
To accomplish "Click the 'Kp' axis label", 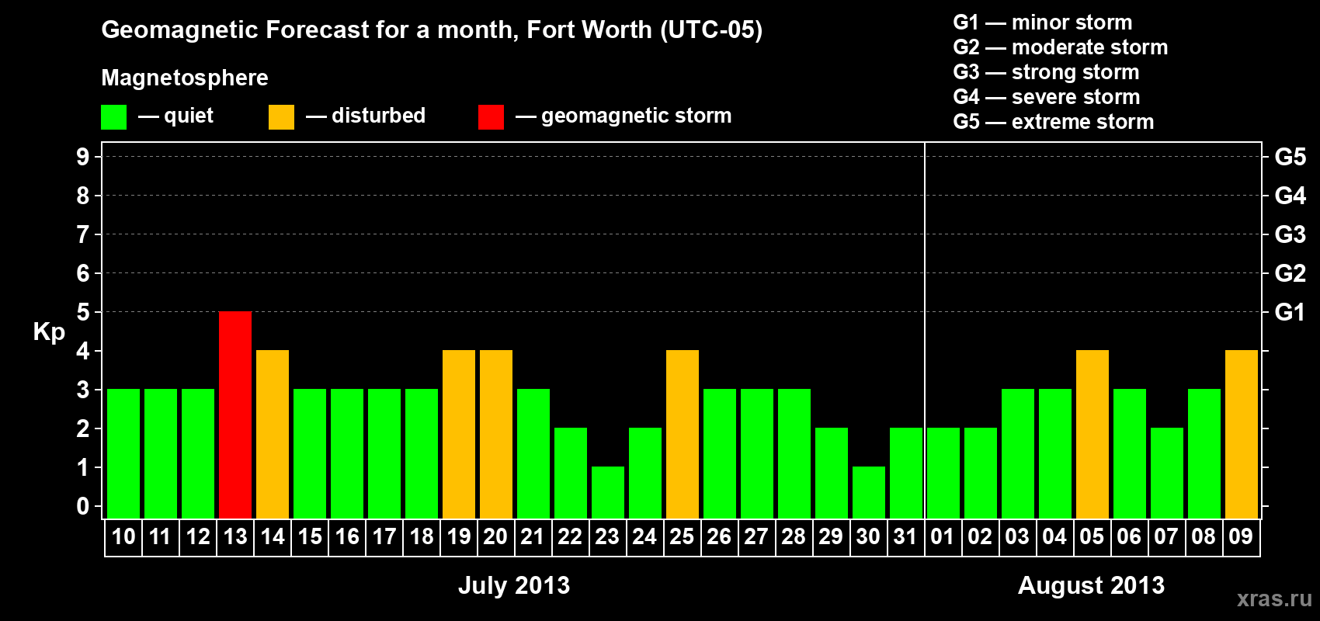I will click(x=49, y=332).
